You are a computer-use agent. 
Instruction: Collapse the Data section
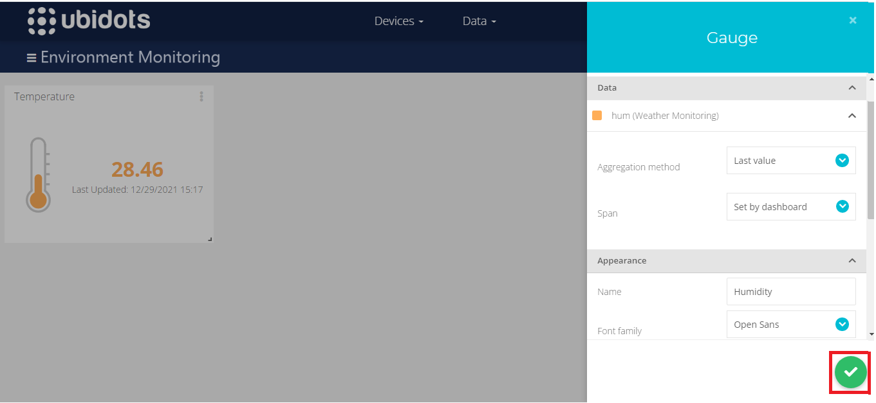click(852, 88)
